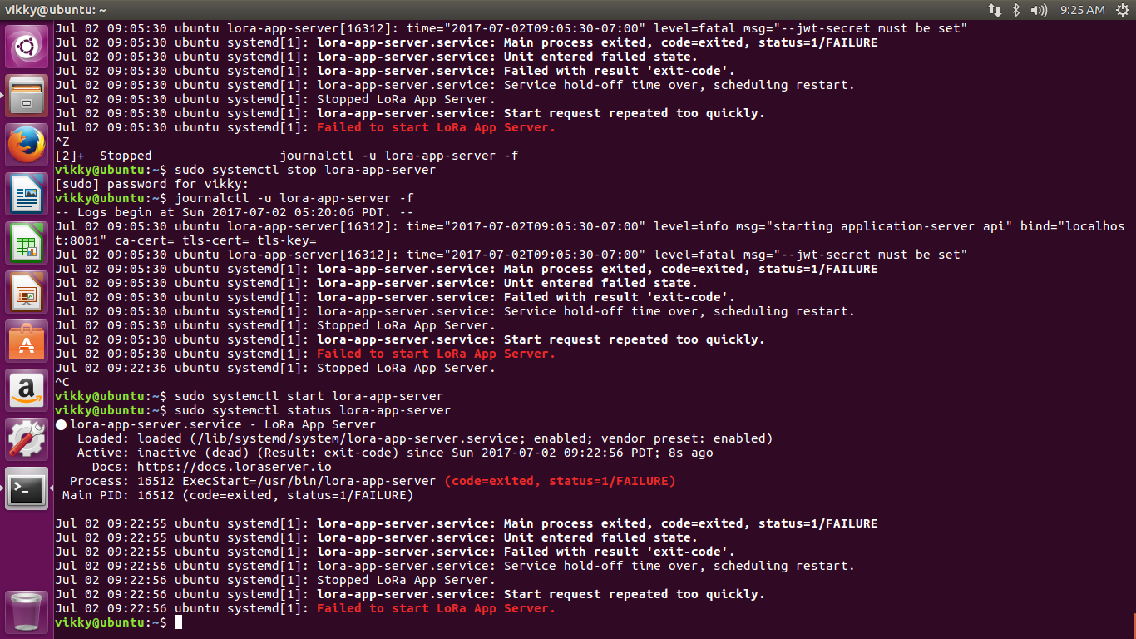Screen dimensions: 1136x639
Task: Open Ubuntu Software Center
Action: (27, 341)
